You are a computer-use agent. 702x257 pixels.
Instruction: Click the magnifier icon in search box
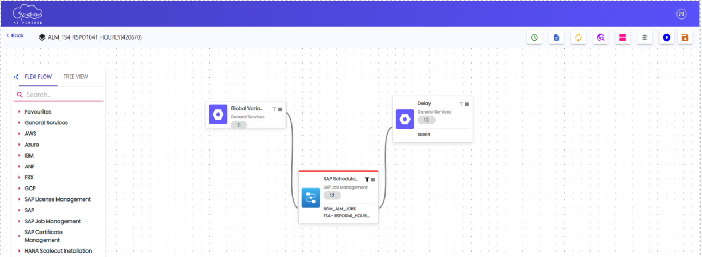tap(20, 95)
